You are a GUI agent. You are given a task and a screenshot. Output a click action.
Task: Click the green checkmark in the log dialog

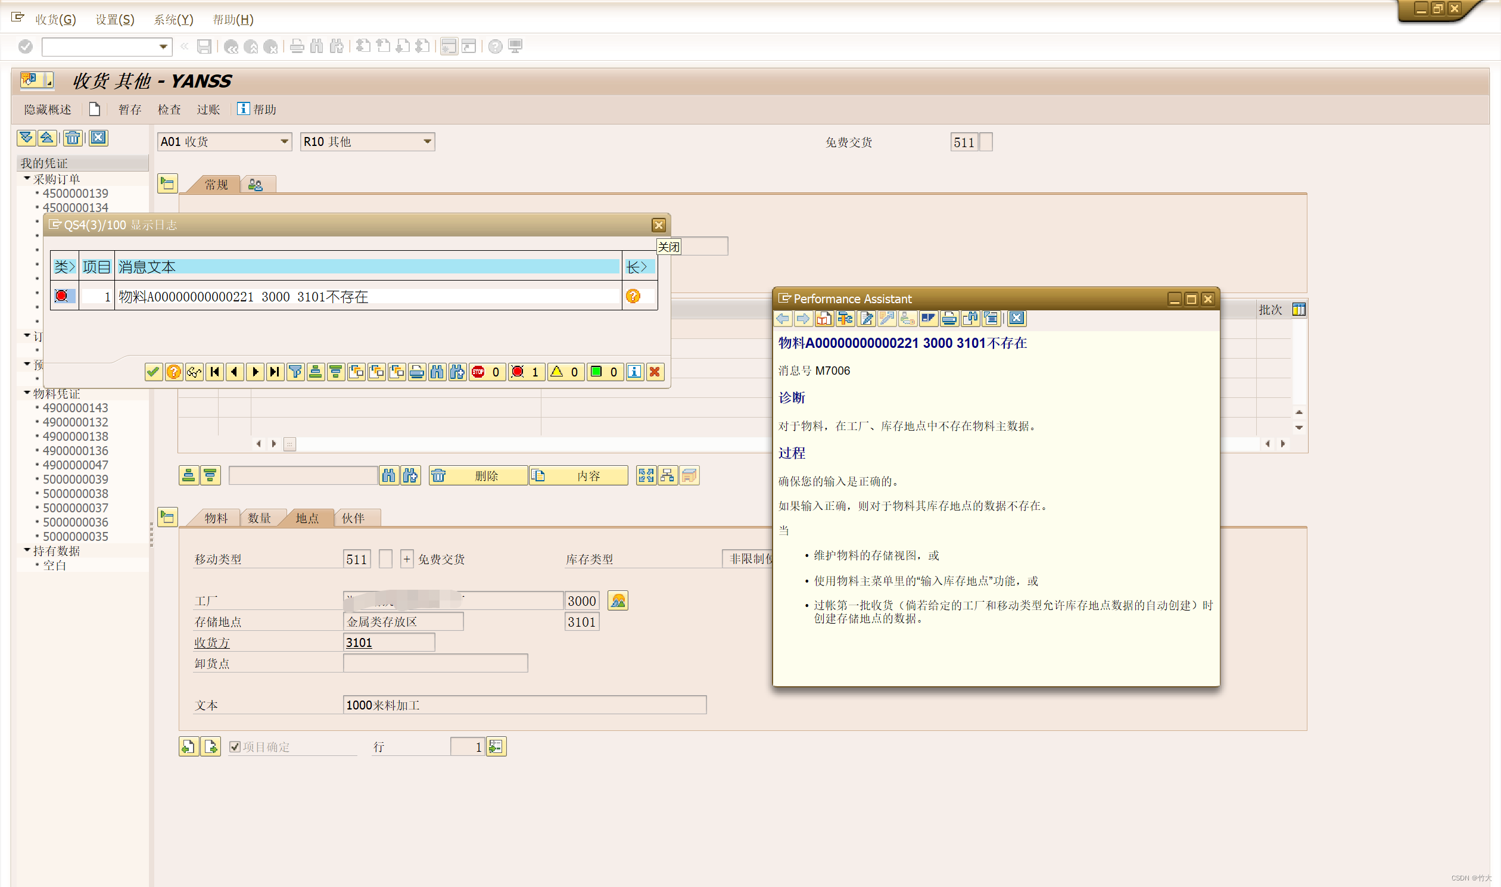coord(153,372)
